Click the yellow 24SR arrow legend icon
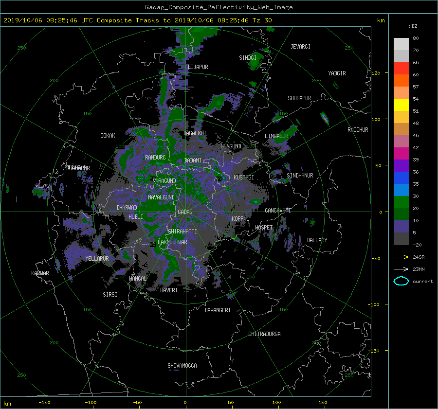Viewport: 438px width, 409px height. click(401, 257)
